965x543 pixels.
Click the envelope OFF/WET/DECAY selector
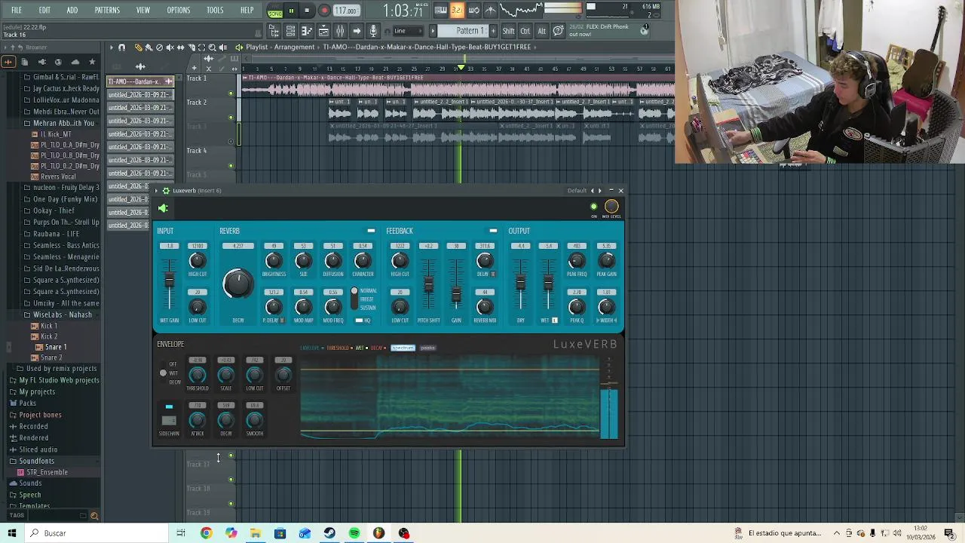pyautogui.click(x=163, y=373)
